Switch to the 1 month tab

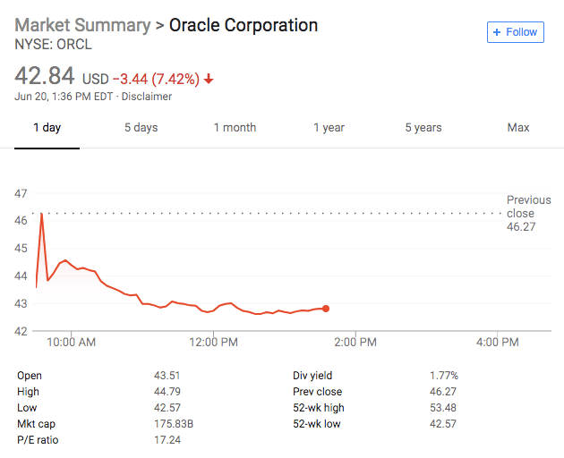(x=235, y=128)
